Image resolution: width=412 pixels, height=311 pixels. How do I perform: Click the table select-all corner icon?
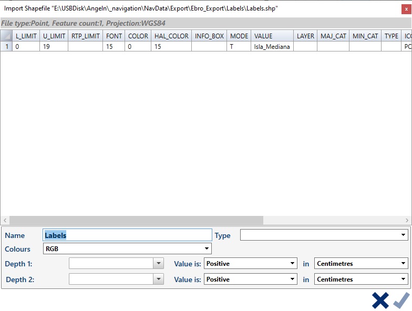point(6,36)
